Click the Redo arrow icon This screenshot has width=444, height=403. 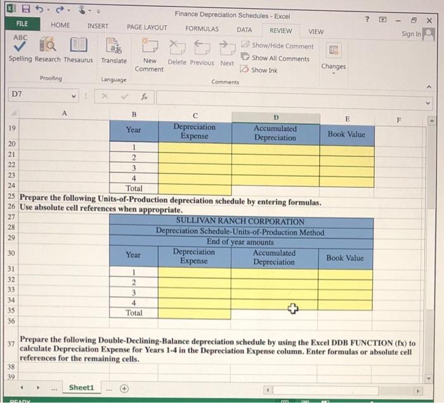[60, 10]
